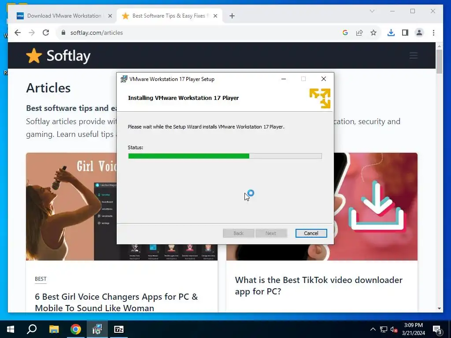Open Best TikTok video downloader article link
This screenshot has width=451, height=338.
(x=319, y=285)
